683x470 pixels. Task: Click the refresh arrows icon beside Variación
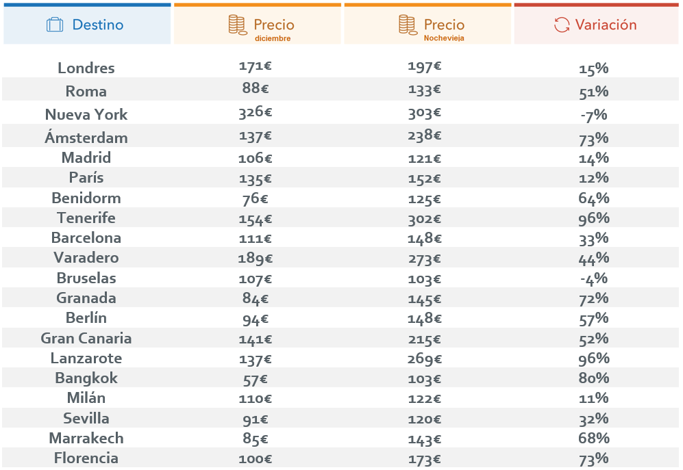[x=562, y=25]
